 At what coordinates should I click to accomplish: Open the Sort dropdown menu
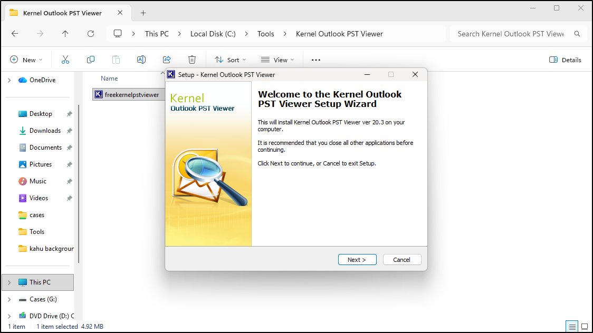click(x=231, y=60)
